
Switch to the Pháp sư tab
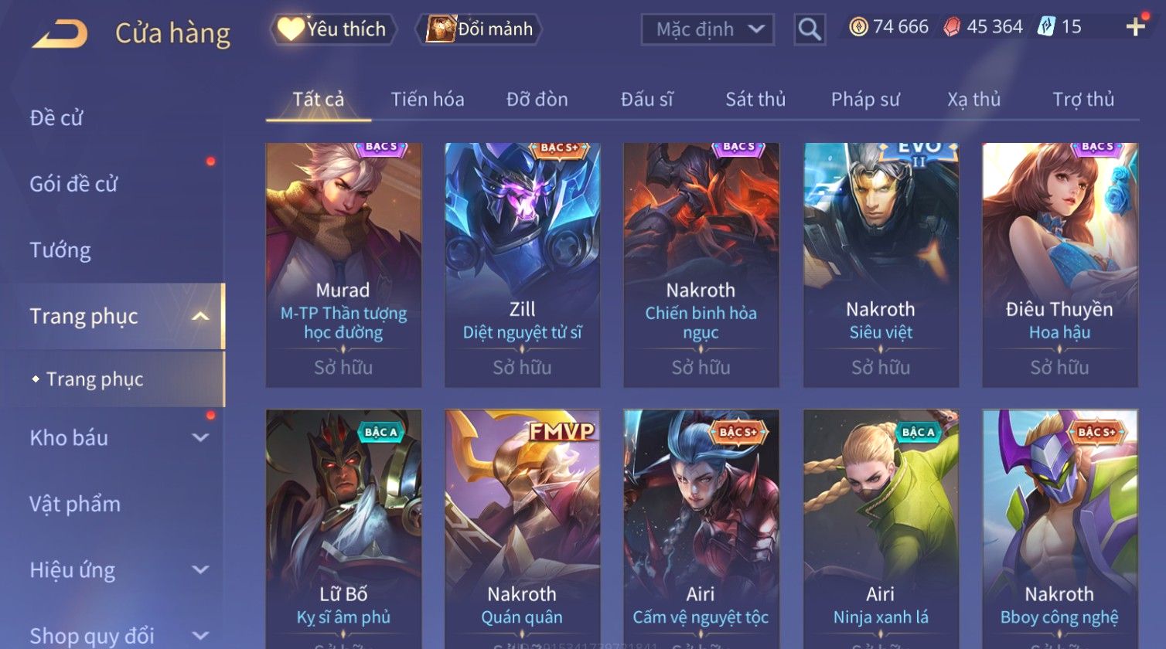click(865, 100)
